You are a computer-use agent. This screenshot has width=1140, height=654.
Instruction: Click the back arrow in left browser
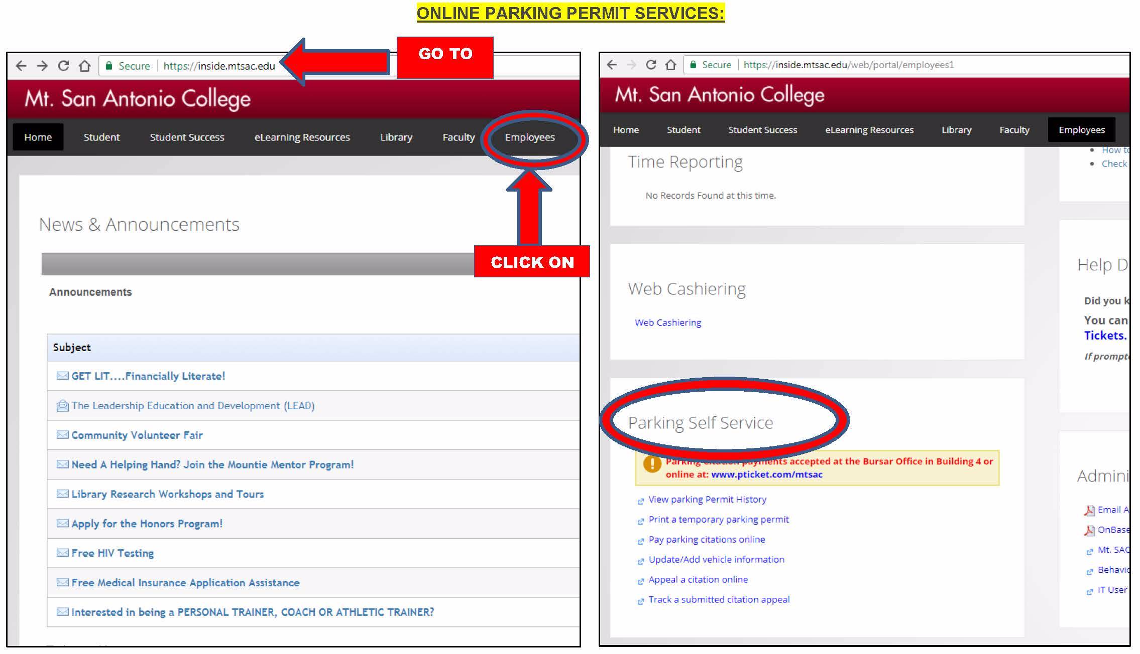(21, 66)
